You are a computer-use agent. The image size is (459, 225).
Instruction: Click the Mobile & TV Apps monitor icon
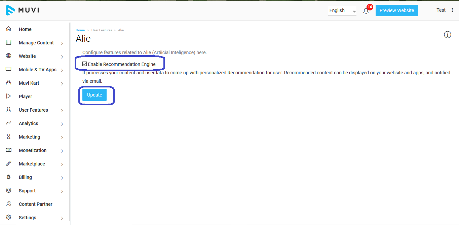pos(9,69)
